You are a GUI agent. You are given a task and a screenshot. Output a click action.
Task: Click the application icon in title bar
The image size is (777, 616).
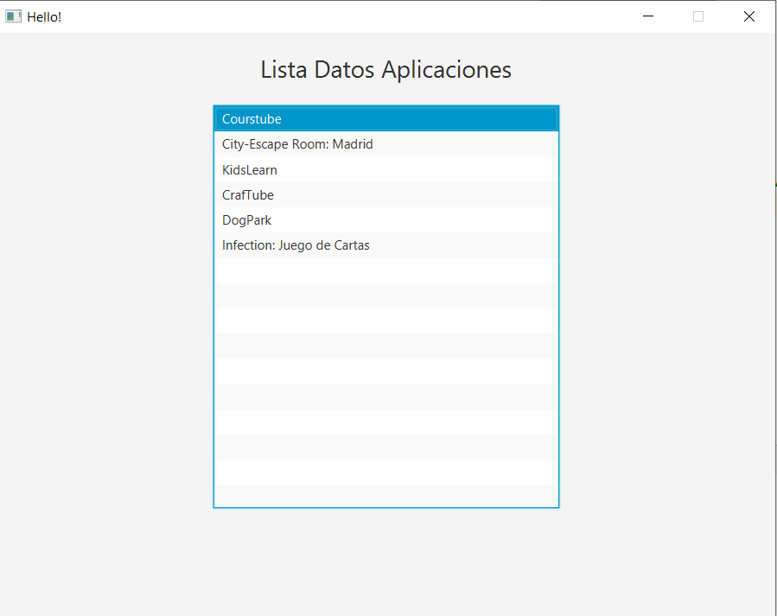[x=12, y=16]
